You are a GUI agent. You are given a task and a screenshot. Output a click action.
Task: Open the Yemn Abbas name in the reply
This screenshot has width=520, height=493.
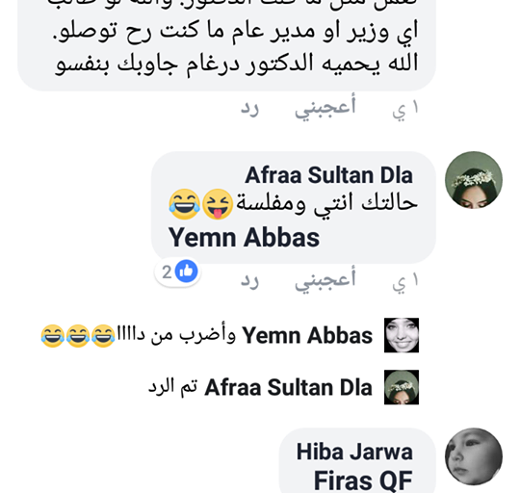pyautogui.click(x=307, y=335)
